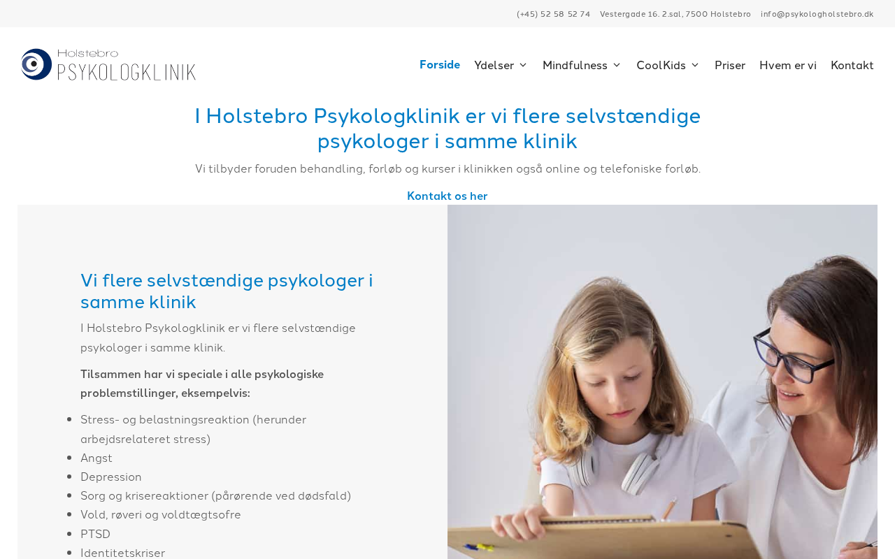Expand the CoolKids dropdown chevron
Screen dimensions: 895x559
click(x=695, y=65)
